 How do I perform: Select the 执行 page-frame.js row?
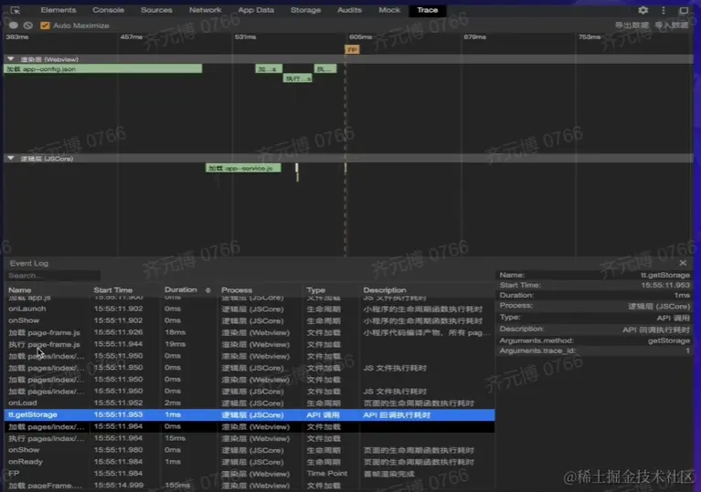250,344
